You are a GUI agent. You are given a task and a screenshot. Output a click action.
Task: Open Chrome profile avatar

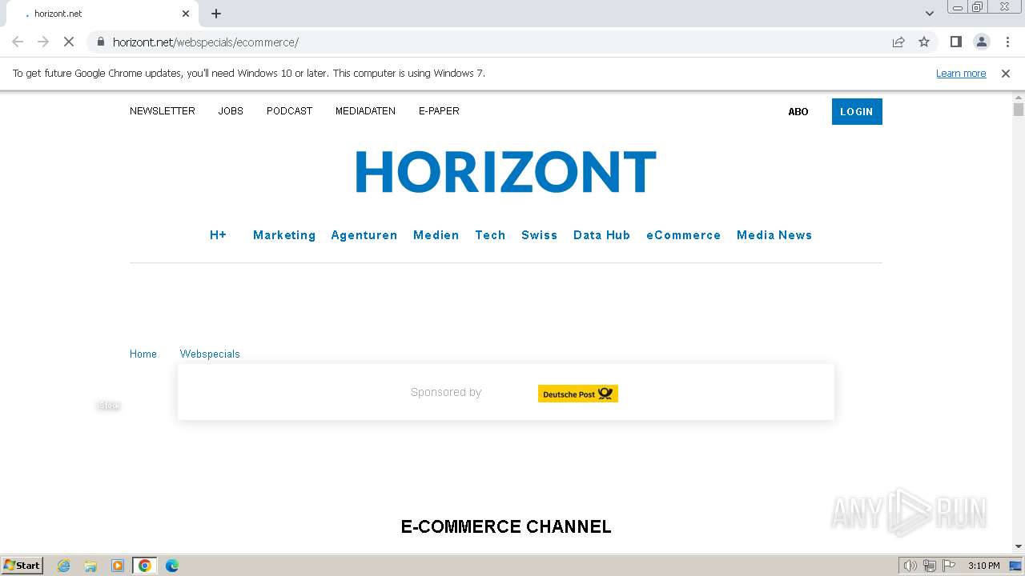pos(981,42)
